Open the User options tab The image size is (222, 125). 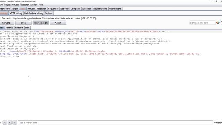115,9
